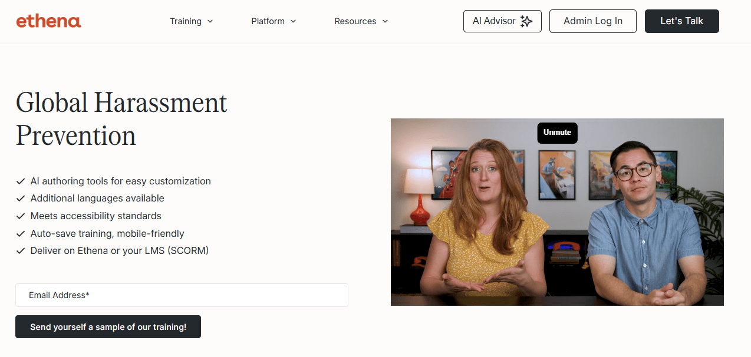Screen dimensions: 751x357
Task: Click checkmark beside 'AI authoring tools'
Action: [21, 181]
